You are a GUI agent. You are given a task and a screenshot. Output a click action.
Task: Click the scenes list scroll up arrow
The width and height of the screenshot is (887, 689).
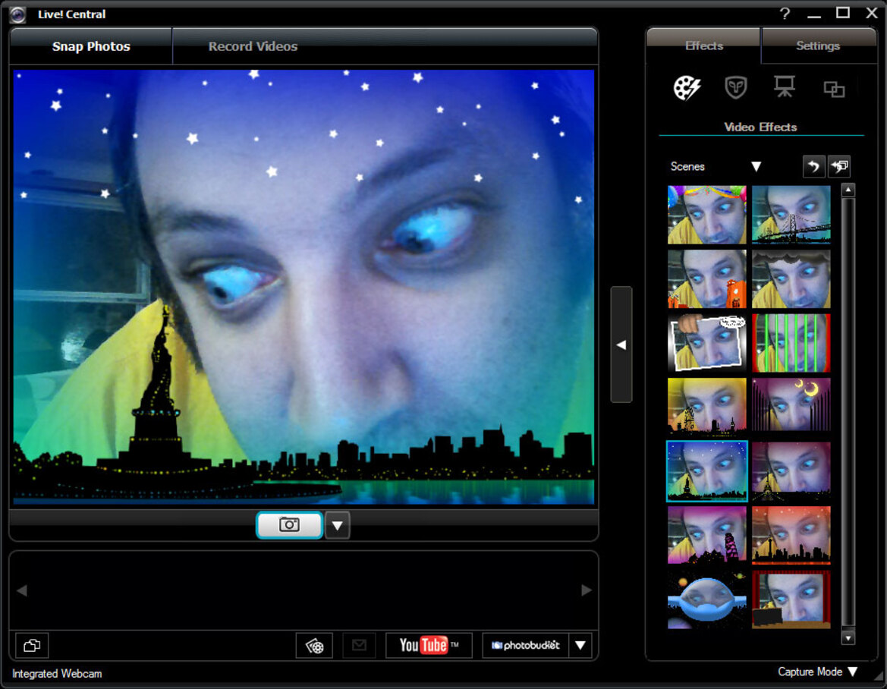[848, 190]
